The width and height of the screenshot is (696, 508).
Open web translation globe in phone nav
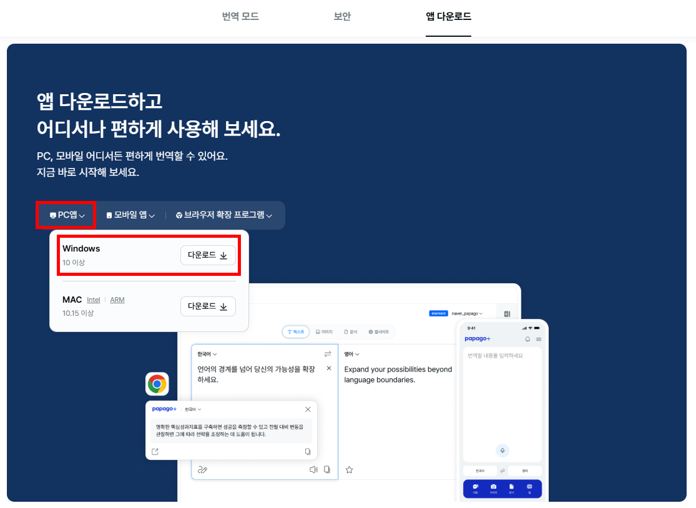529,489
